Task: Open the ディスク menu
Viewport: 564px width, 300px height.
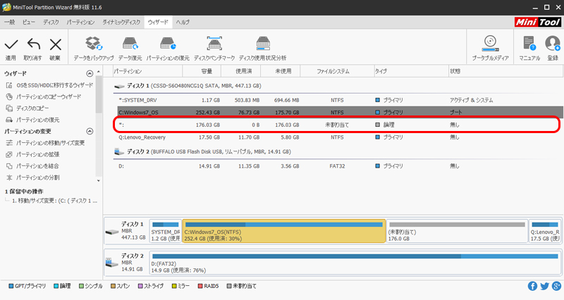Action: tap(51, 23)
